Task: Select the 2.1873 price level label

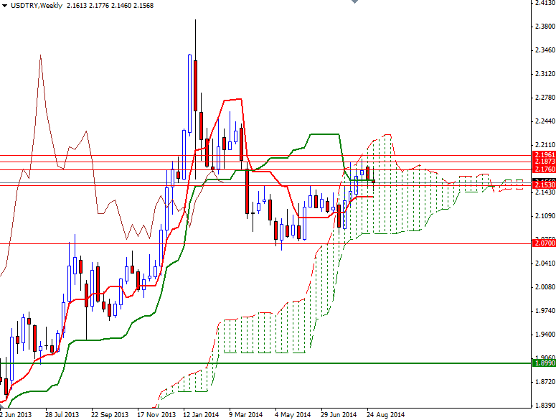Action: [545, 162]
